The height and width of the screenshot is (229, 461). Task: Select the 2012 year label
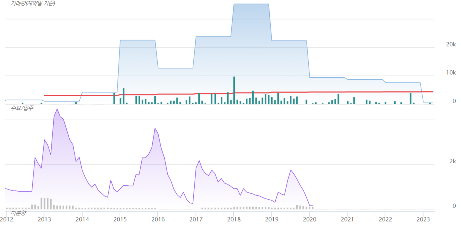(6, 220)
